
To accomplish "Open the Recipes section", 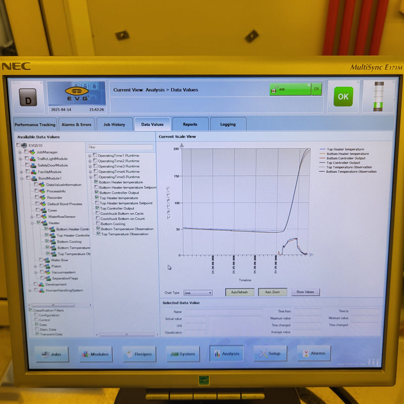I will pos(139,354).
